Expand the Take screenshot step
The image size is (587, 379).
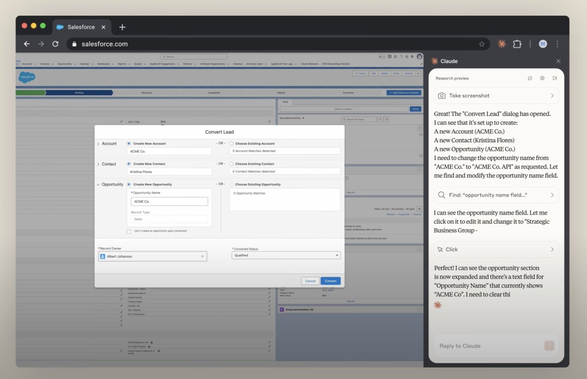tap(552, 95)
